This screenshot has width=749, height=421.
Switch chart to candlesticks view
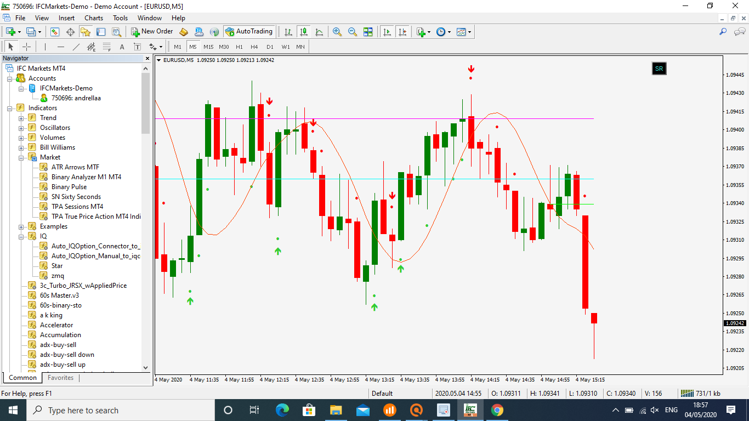click(x=303, y=32)
